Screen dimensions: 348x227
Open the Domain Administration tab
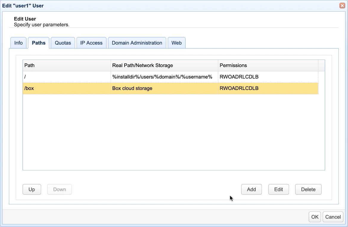[137, 43]
